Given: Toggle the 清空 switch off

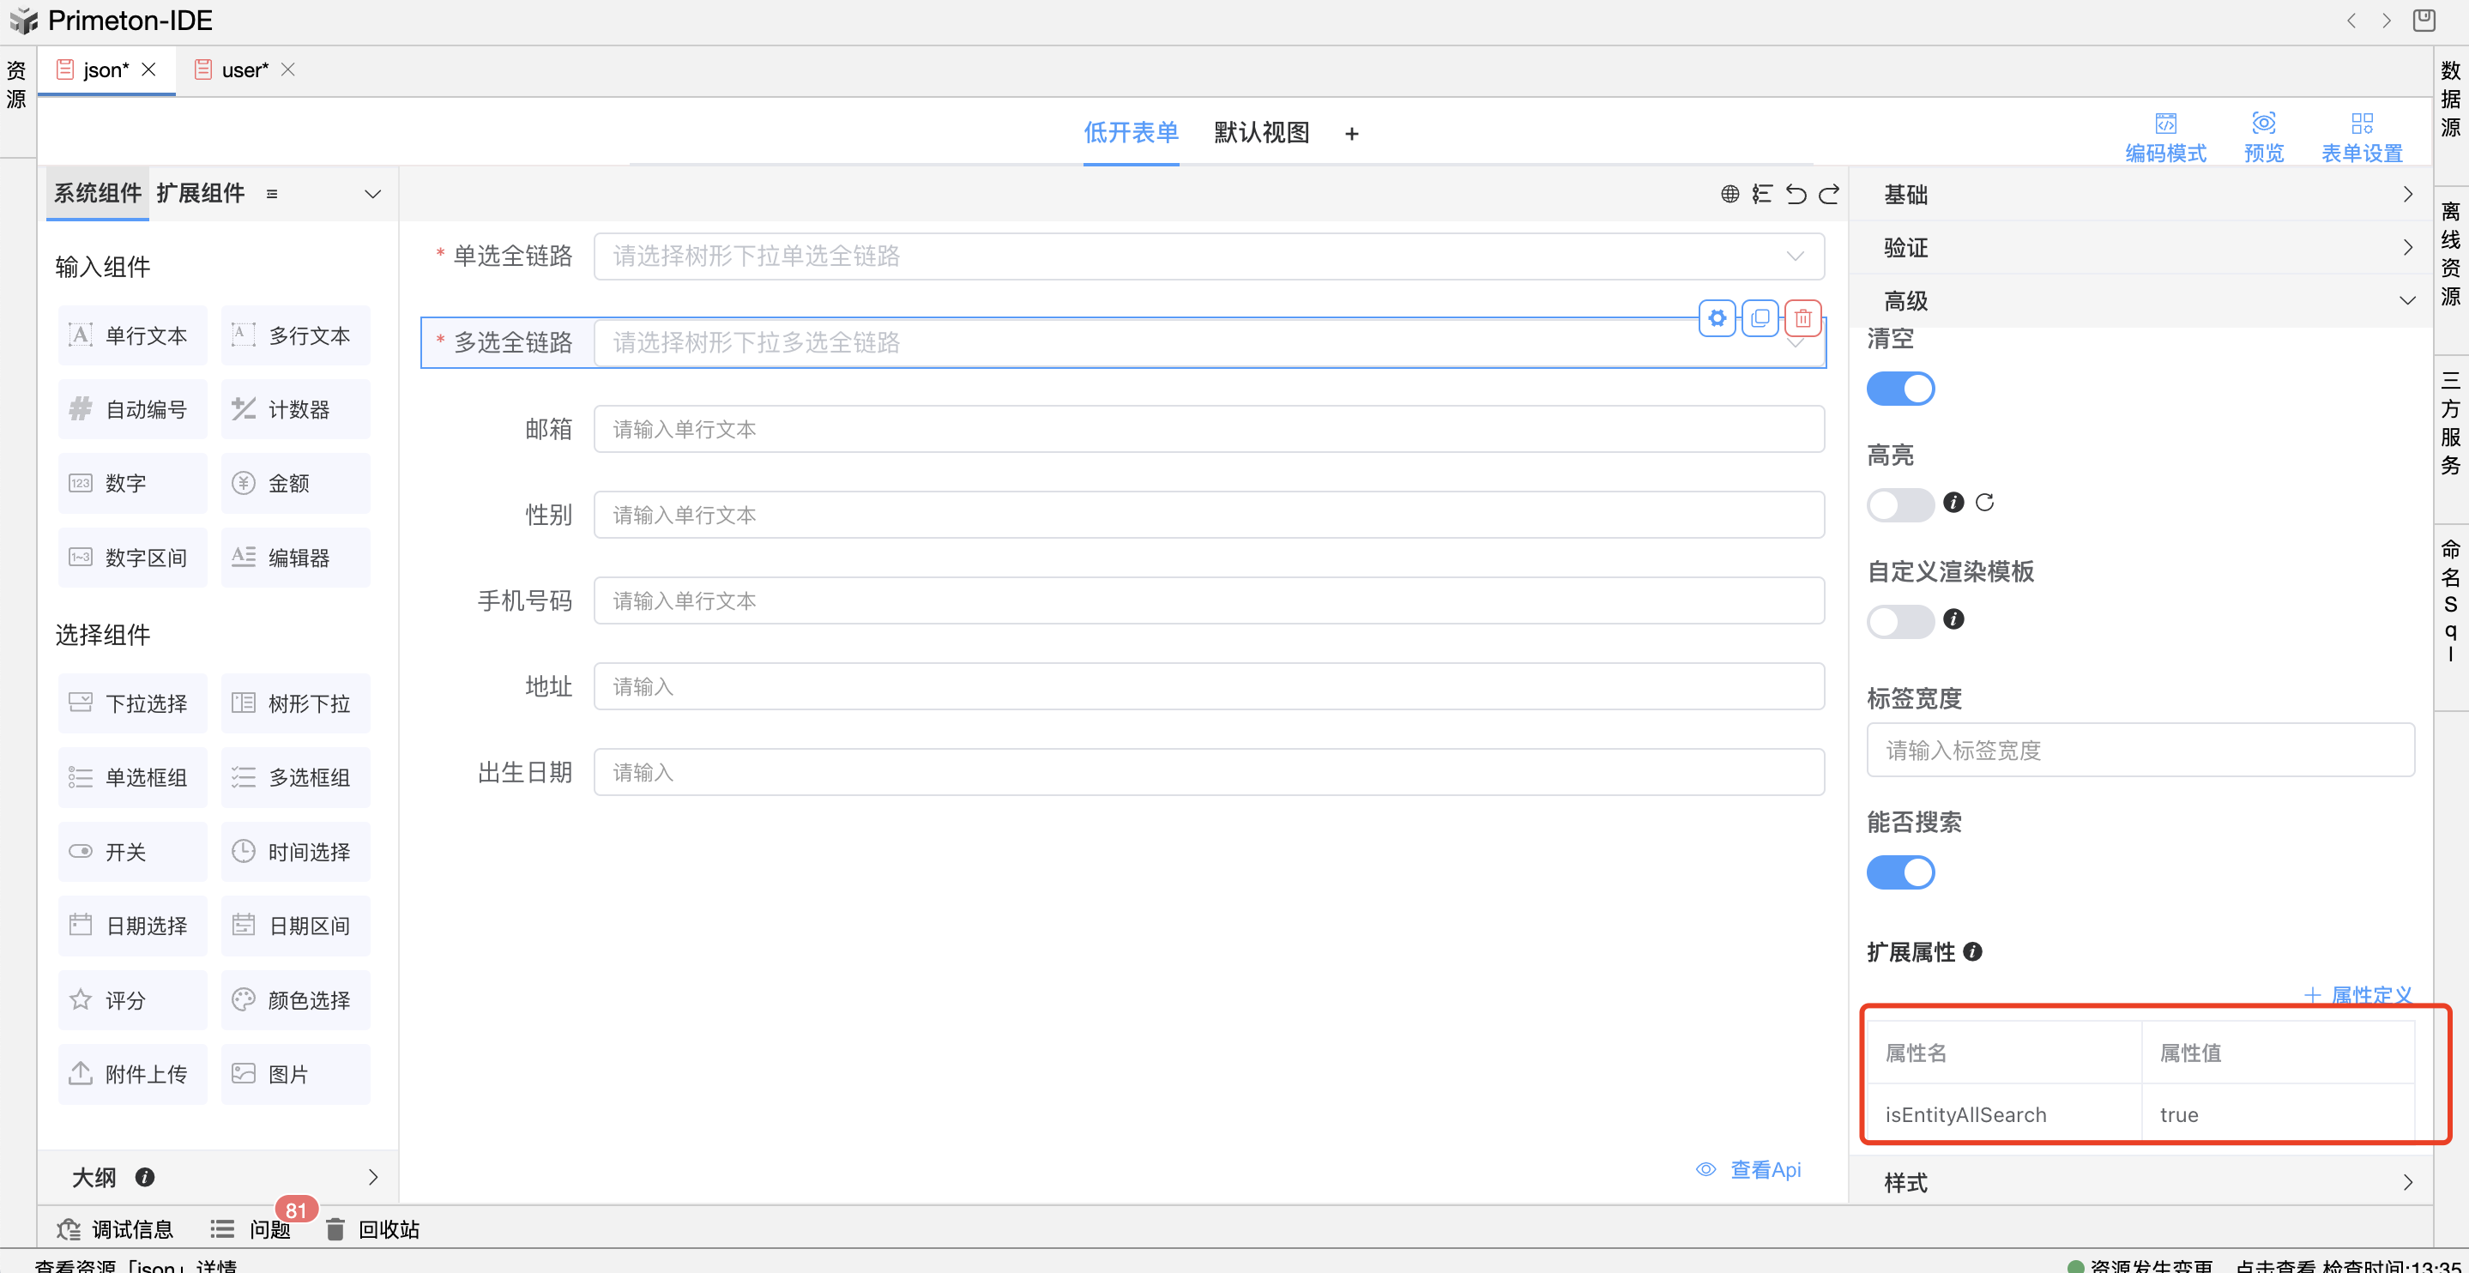Looking at the screenshot, I should pyautogui.click(x=1899, y=389).
